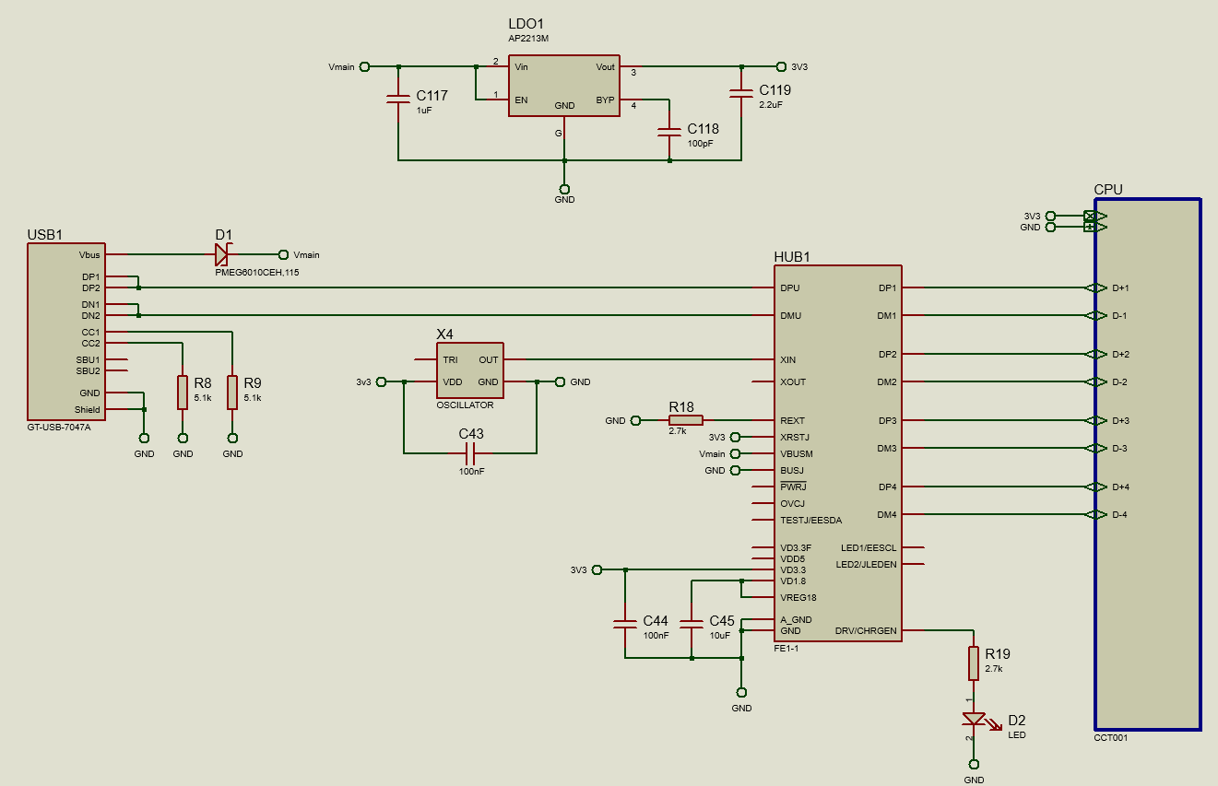Click the PMEG6010CEH,115 diode part label
Viewport: 1218px width, 786px height.
tap(256, 273)
